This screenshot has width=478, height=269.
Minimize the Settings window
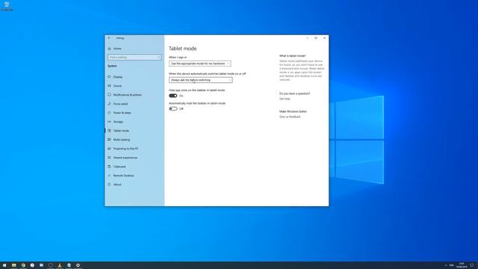click(x=307, y=38)
